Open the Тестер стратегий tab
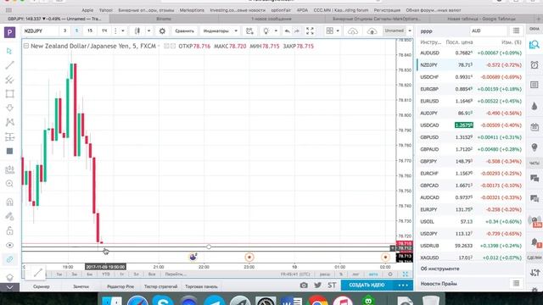 tap(160, 286)
